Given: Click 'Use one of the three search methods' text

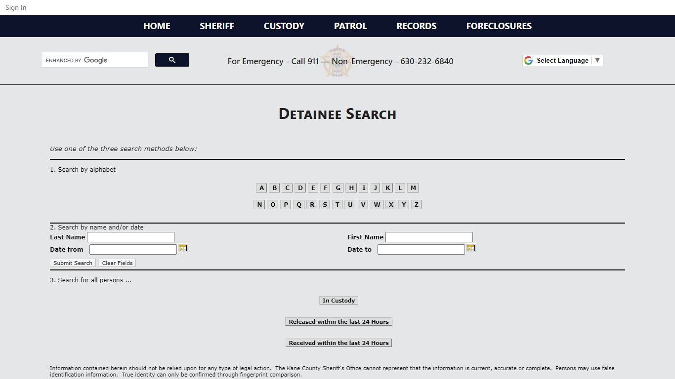Looking at the screenshot, I should click(124, 149).
